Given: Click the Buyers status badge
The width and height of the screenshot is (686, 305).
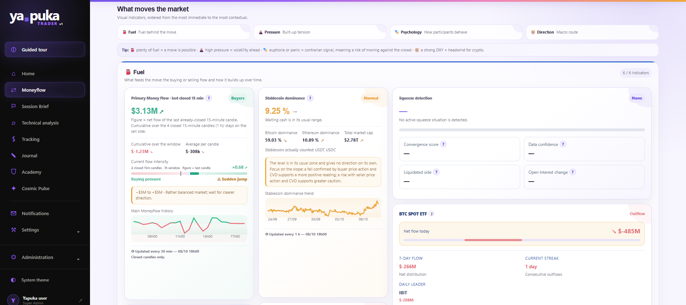Looking at the screenshot, I should point(238,98).
